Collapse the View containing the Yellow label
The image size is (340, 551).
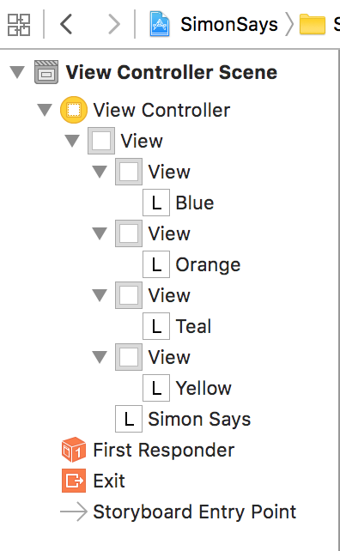click(x=100, y=357)
